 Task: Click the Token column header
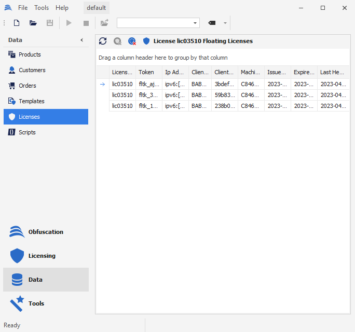tap(146, 72)
